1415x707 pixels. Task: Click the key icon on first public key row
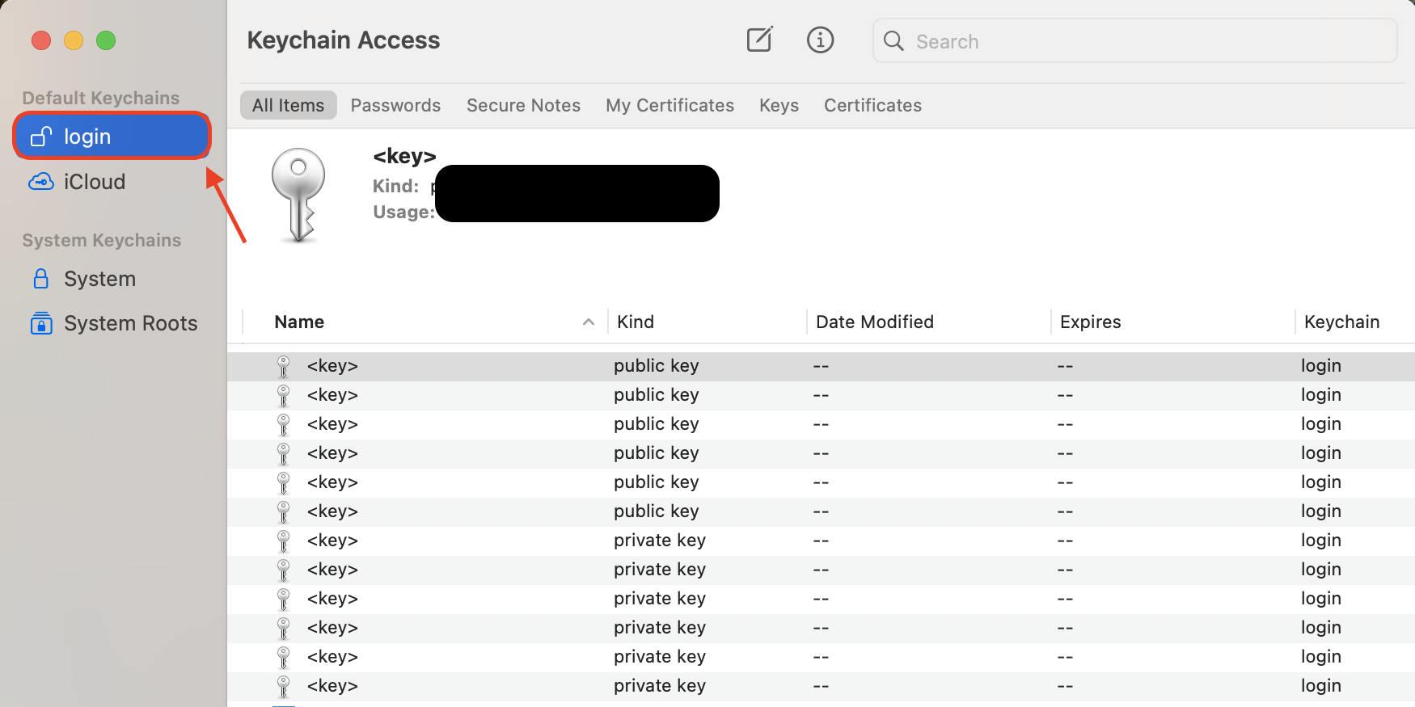(283, 365)
